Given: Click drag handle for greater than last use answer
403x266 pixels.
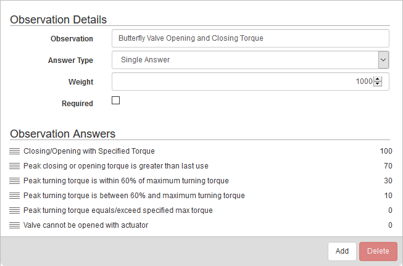Looking at the screenshot, I should (15, 166).
